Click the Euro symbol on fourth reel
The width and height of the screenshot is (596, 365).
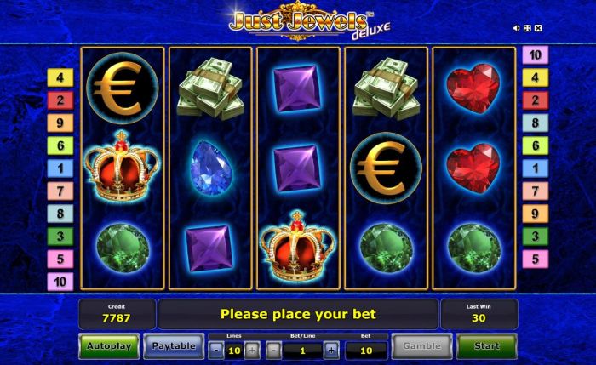click(x=386, y=168)
